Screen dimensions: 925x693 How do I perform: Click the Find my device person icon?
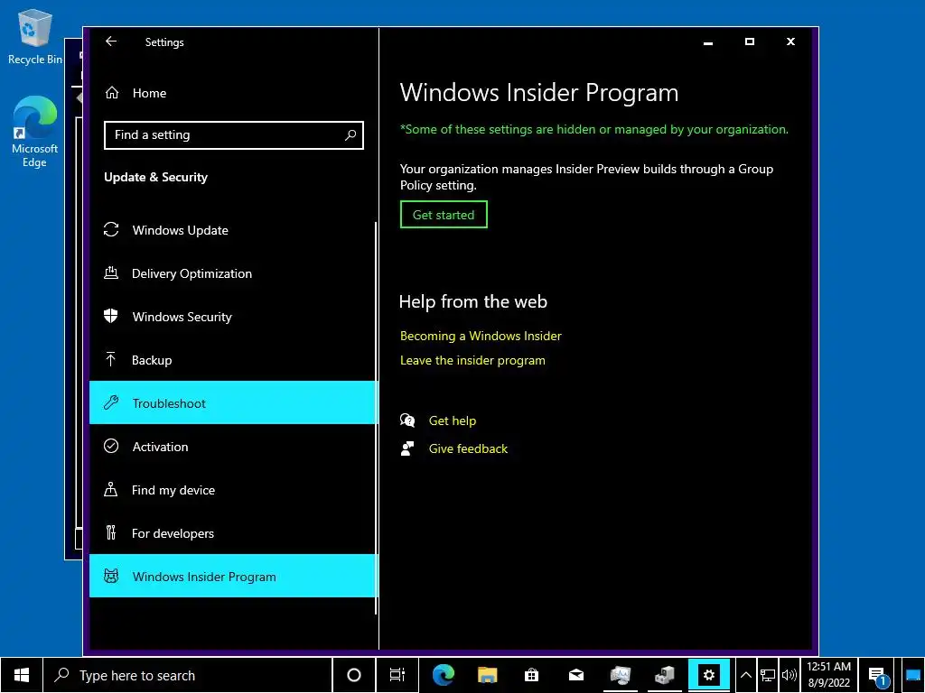(111, 489)
